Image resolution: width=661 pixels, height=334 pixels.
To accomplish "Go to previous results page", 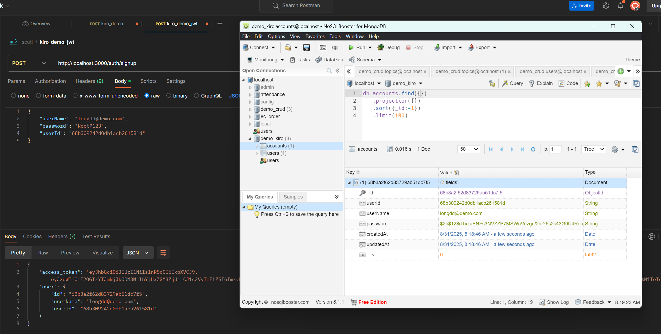I will pos(501,149).
